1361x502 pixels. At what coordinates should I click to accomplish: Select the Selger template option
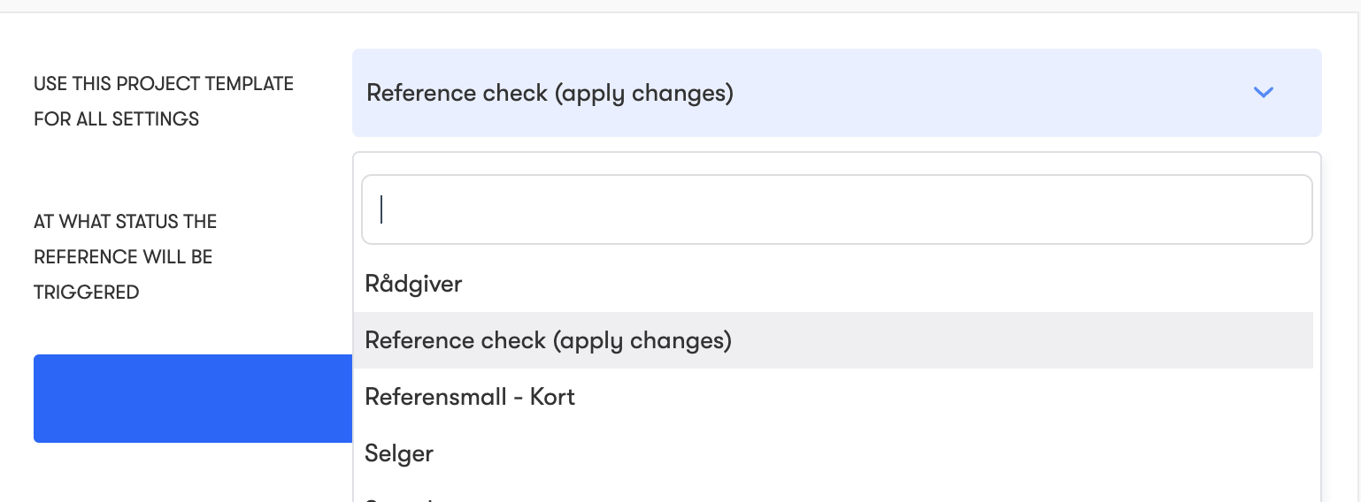(399, 453)
